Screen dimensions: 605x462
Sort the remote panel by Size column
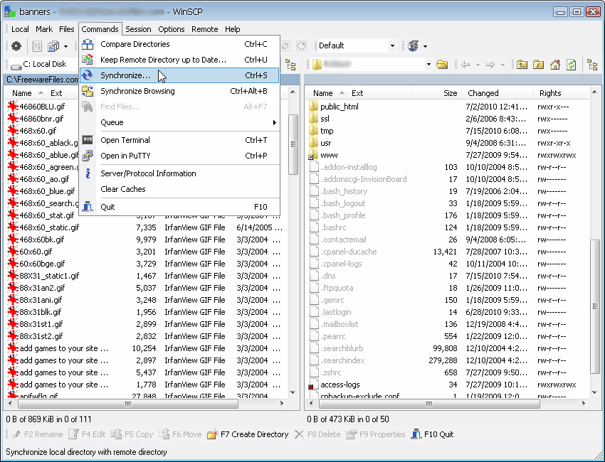(x=436, y=93)
